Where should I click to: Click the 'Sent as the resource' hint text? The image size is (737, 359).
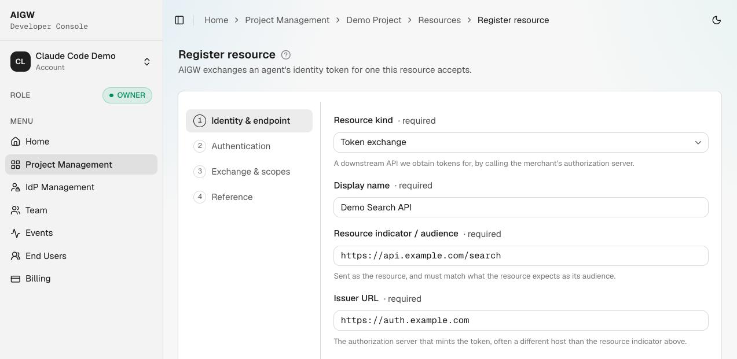[475, 276]
